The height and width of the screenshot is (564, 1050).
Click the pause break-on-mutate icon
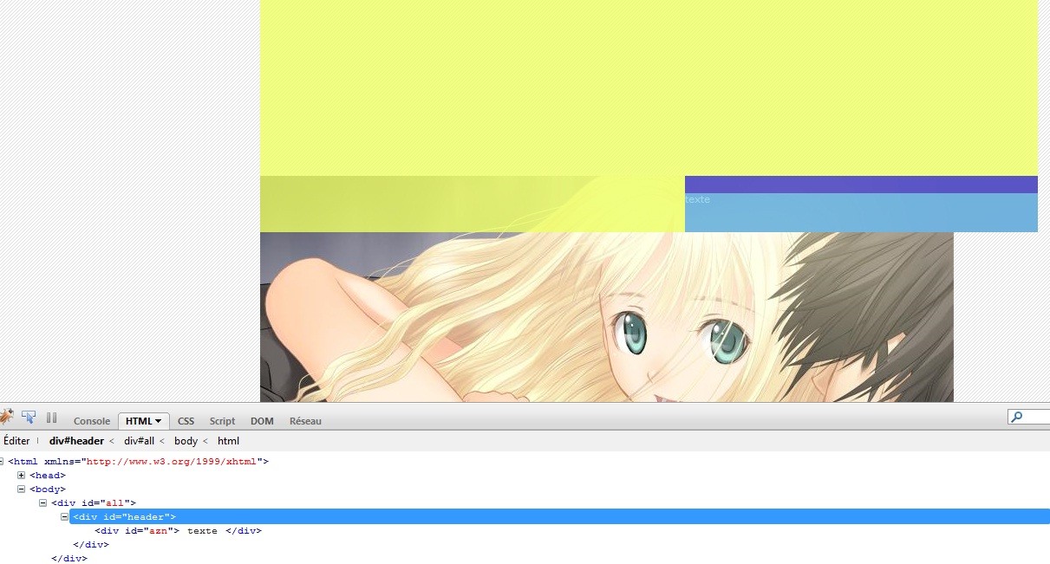coord(51,418)
